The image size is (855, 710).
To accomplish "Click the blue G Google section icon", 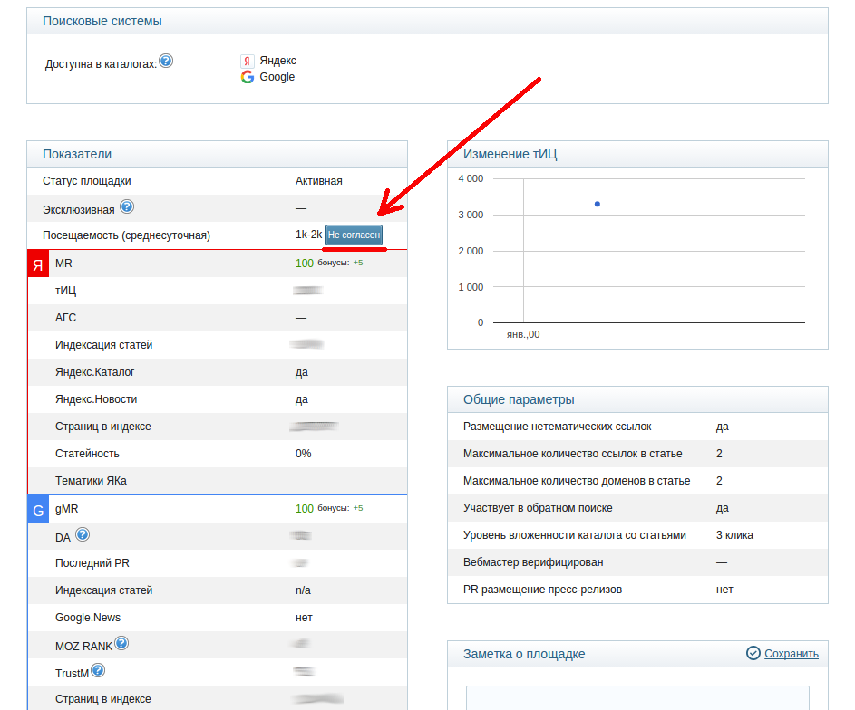I will coord(38,510).
